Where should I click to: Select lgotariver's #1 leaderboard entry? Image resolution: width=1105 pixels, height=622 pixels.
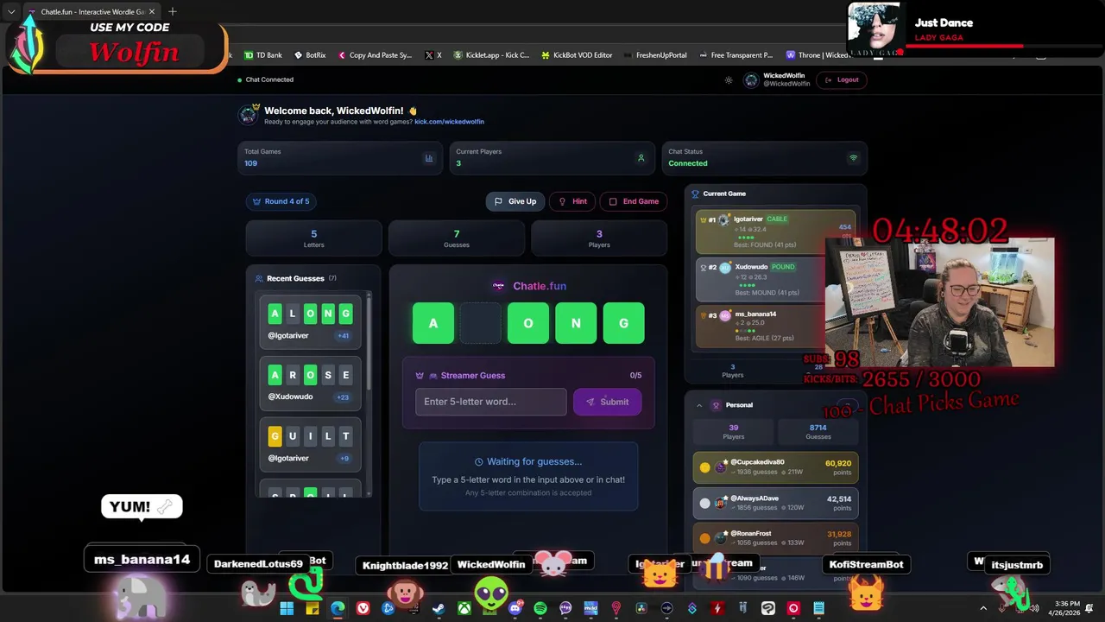pyautogui.click(x=775, y=232)
